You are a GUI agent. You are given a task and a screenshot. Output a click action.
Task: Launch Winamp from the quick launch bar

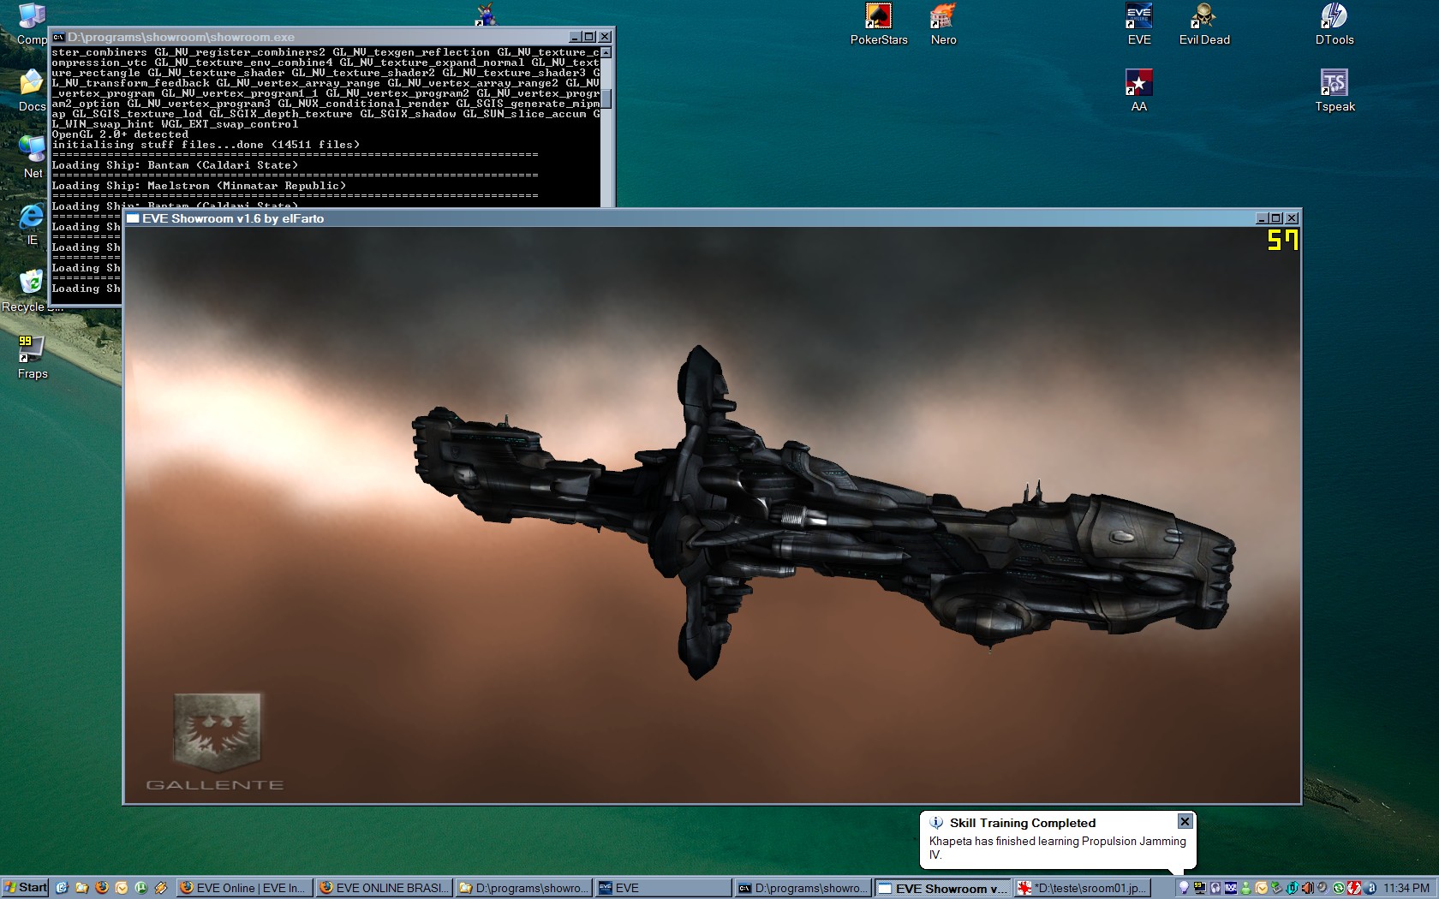[160, 888]
